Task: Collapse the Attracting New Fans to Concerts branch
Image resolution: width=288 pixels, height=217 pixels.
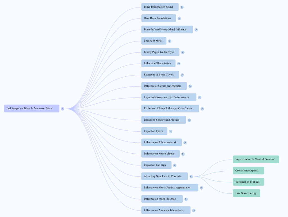Action: point(191,176)
